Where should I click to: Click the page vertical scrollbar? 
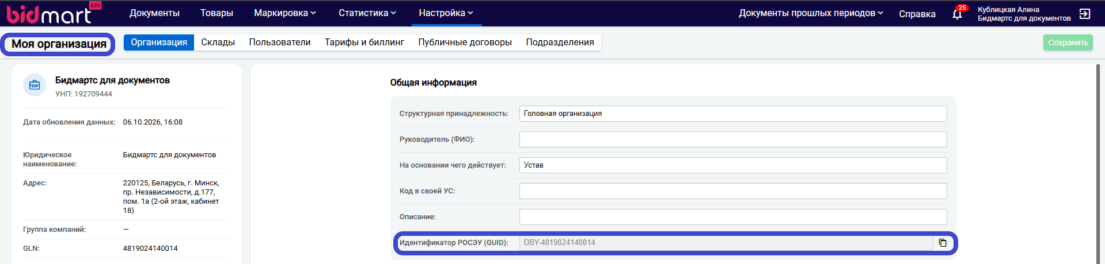point(1098,164)
